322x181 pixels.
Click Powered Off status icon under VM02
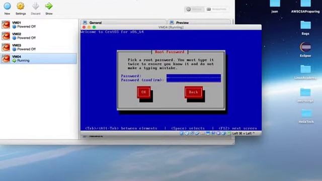14,38
